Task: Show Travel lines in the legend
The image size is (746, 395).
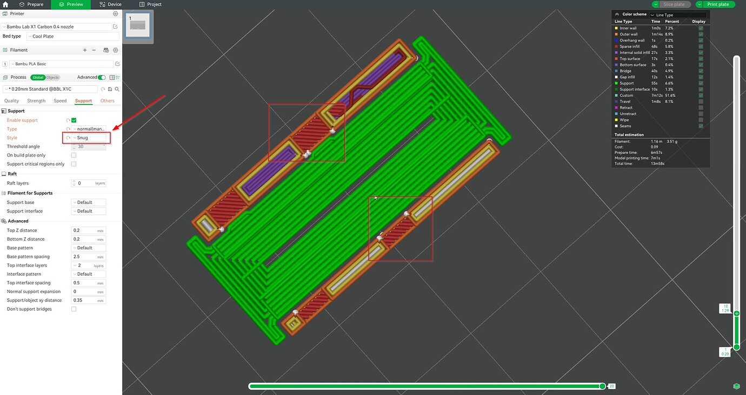Action: [x=701, y=101]
